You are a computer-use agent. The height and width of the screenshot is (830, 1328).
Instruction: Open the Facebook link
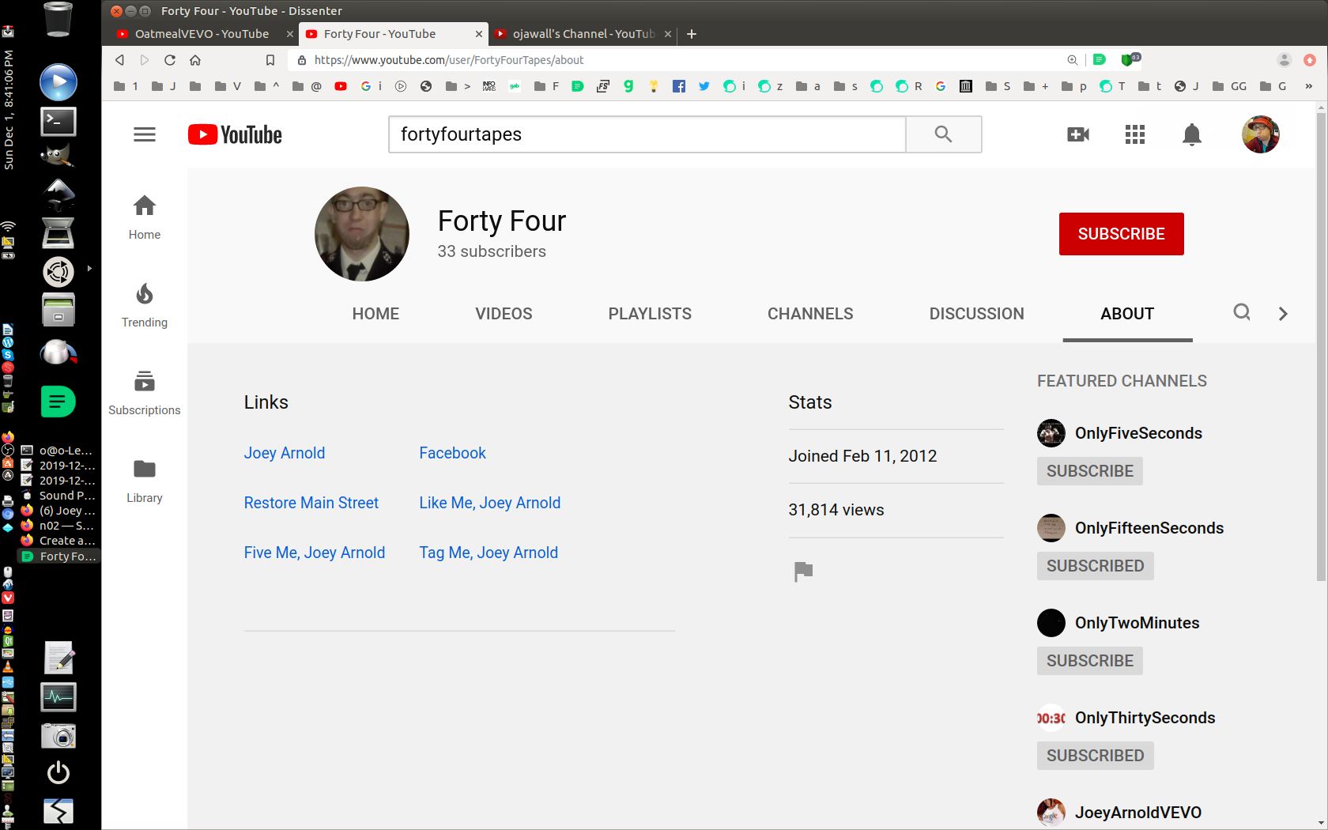(x=452, y=453)
